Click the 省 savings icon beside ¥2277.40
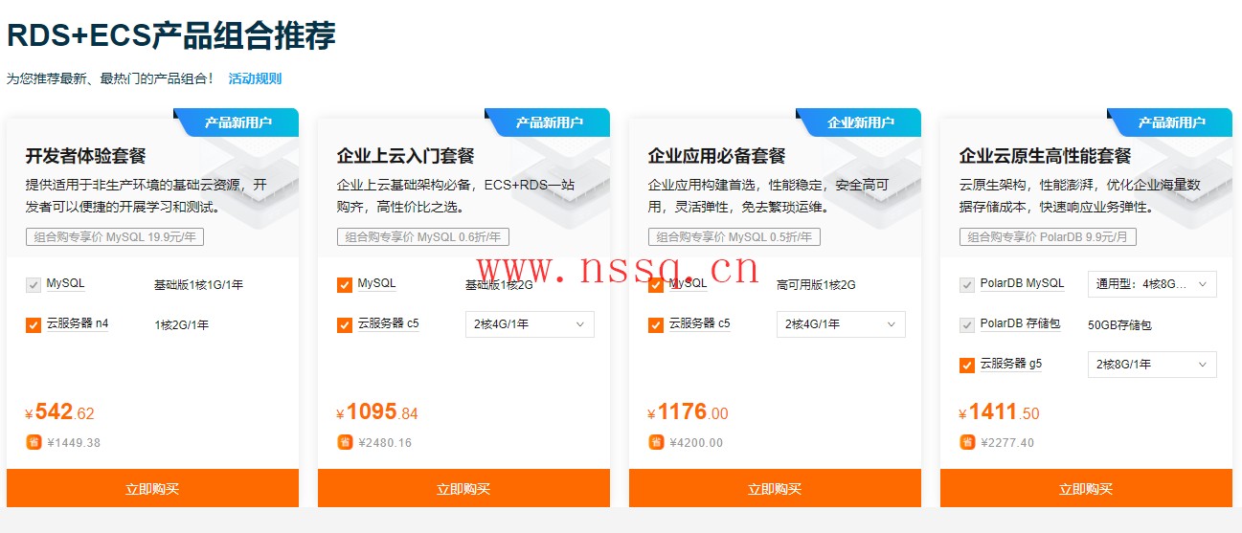The image size is (1242, 533). 967,442
